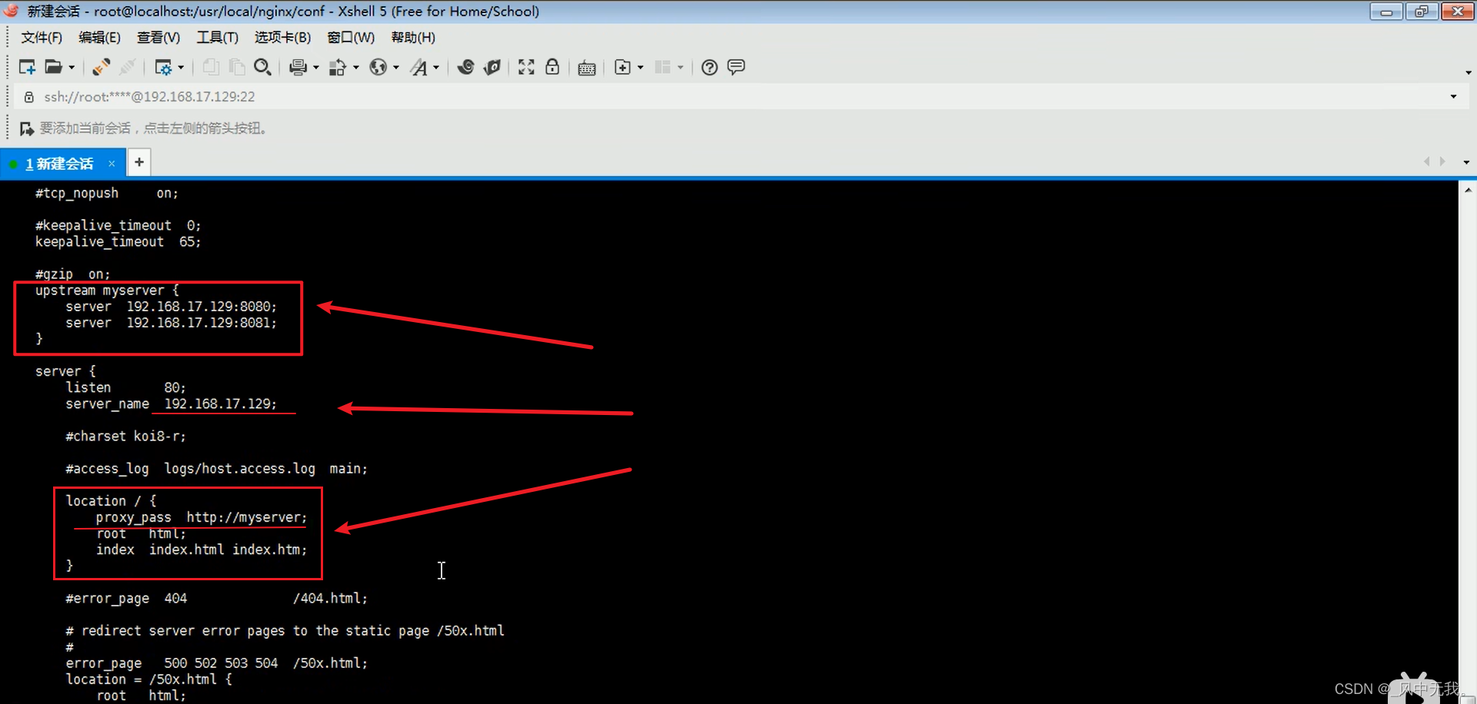Launch Xftp via swirl icon
This screenshot has width=1477, height=704.
[x=465, y=68]
